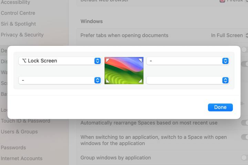Toggle Automatically rearrange Spaces switch
The height and width of the screenshot is (165, 248).
point(245,123)
